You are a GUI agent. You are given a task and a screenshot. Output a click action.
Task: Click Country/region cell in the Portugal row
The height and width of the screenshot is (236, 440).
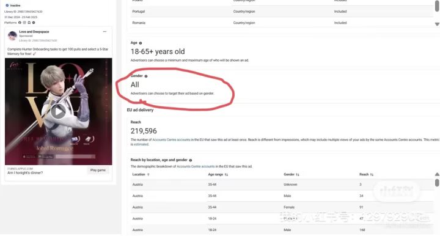(x=244, y=12)
